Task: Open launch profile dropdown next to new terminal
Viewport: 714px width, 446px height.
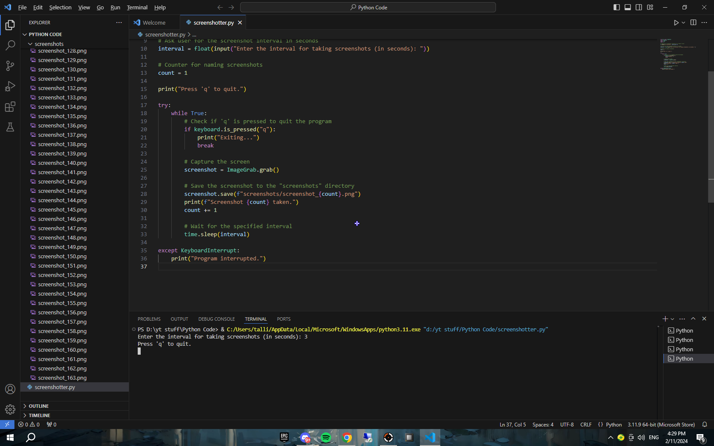Action: pyautogui.click(x=672, y=319)
